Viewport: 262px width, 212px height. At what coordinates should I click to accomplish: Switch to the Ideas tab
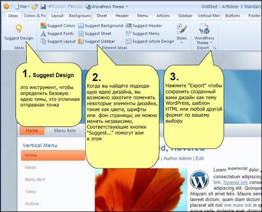point(13,16)
